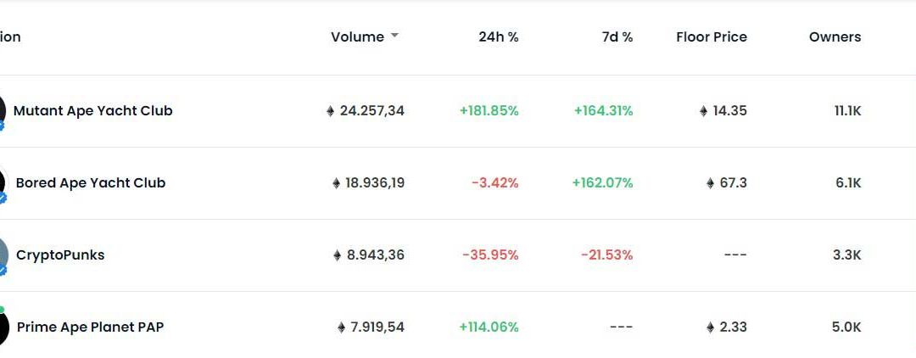Open the Bored Ape Yacht Club link
The image size is (916, 358).
tap(91, 183)
